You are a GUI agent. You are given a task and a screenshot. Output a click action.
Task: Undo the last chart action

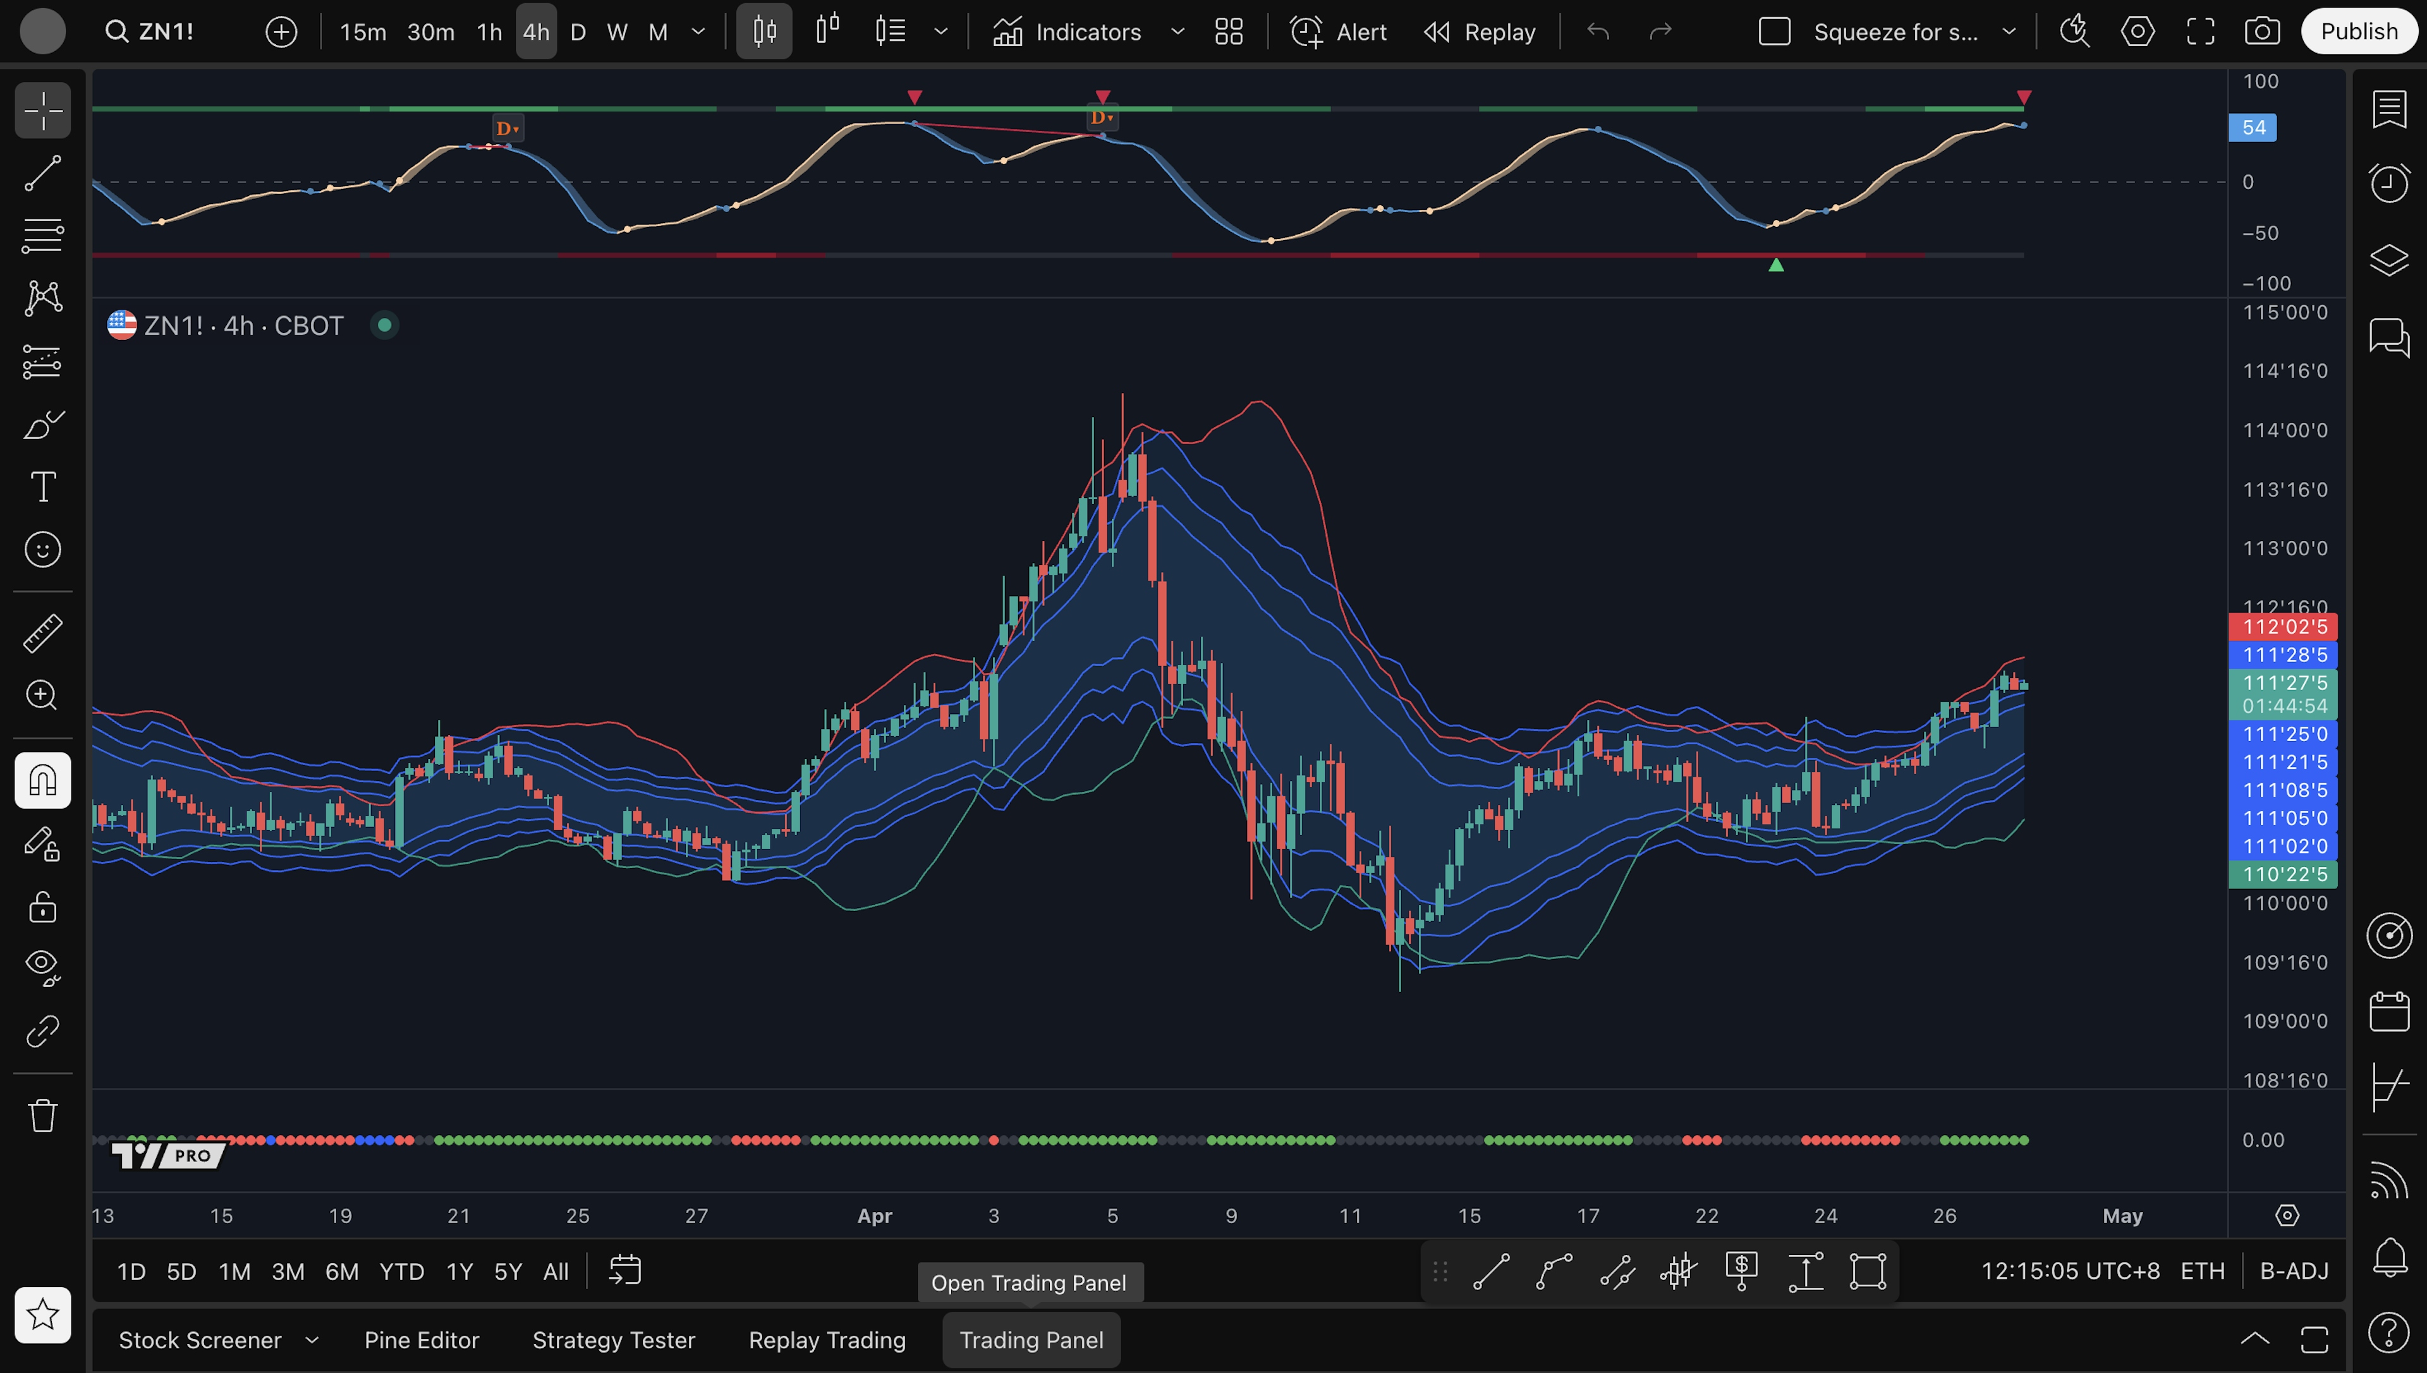pyautogui.click(x=1598, y=32)
